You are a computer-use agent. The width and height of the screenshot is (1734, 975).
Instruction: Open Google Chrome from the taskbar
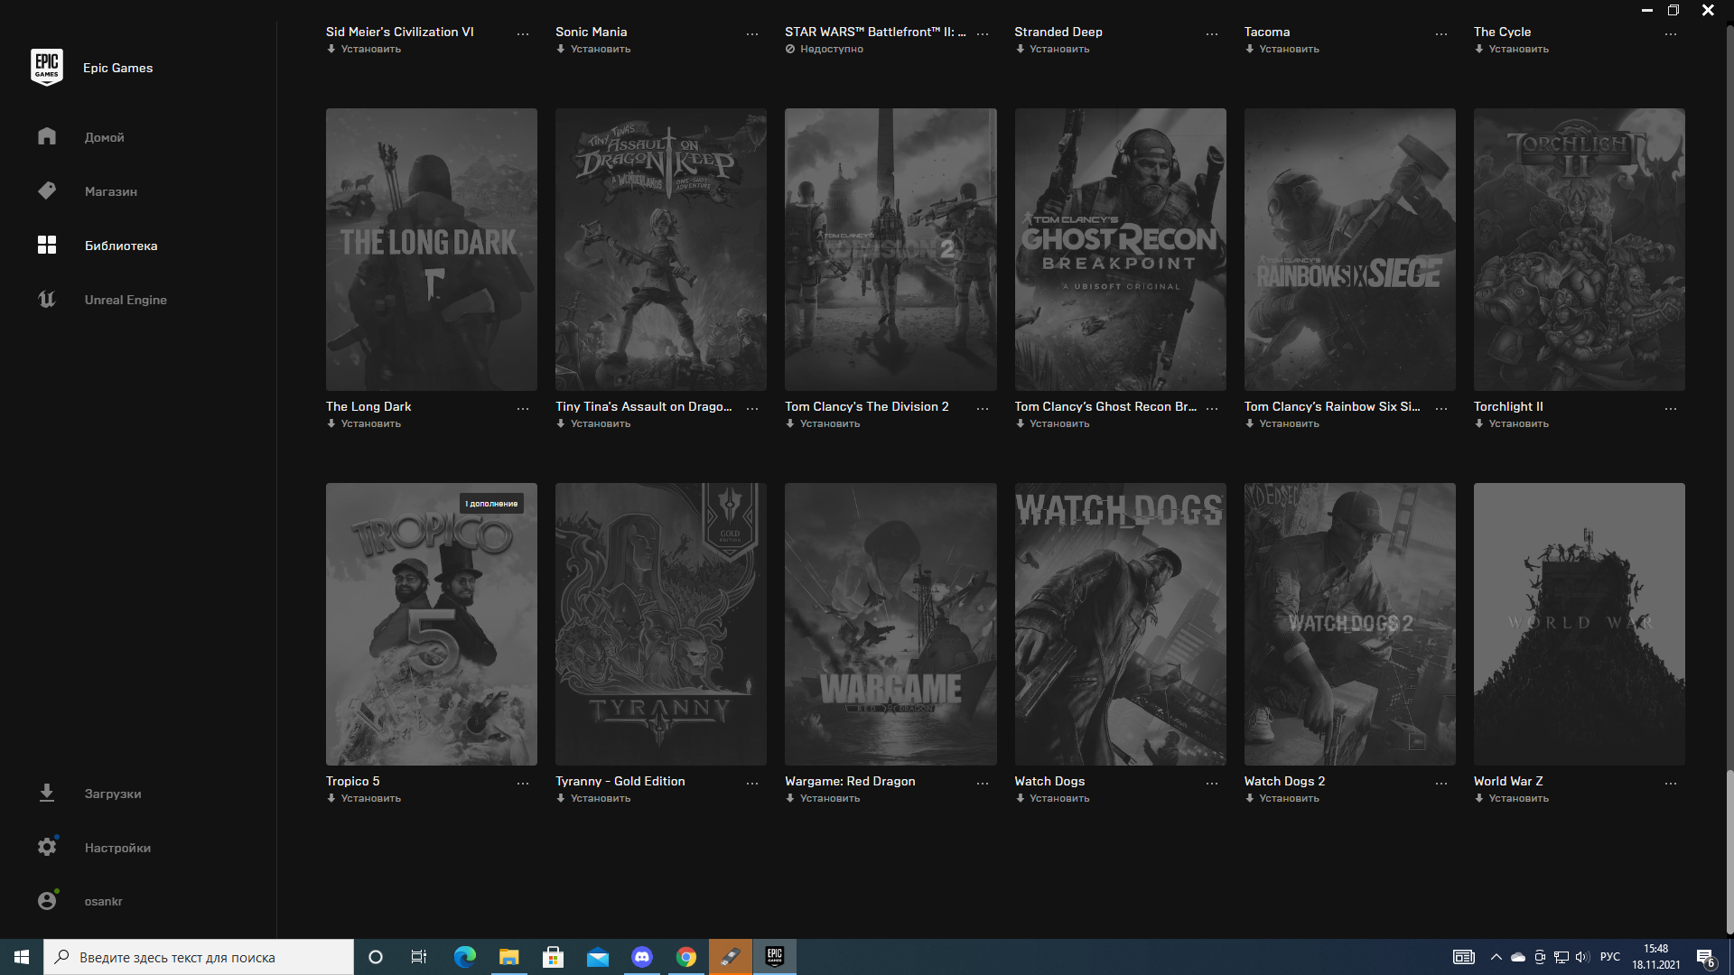[x=686, y=957]
